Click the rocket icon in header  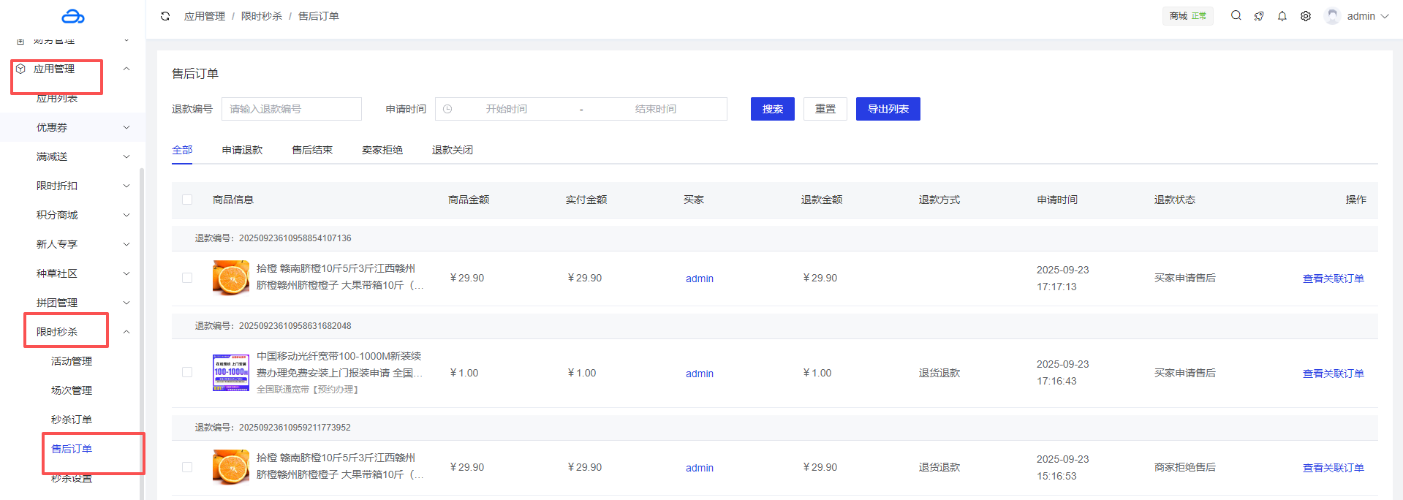pos(1259,16)
